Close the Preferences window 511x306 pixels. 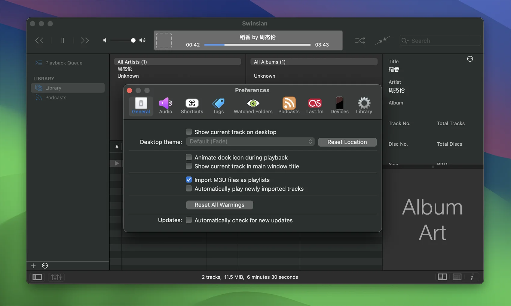[130, 91]
